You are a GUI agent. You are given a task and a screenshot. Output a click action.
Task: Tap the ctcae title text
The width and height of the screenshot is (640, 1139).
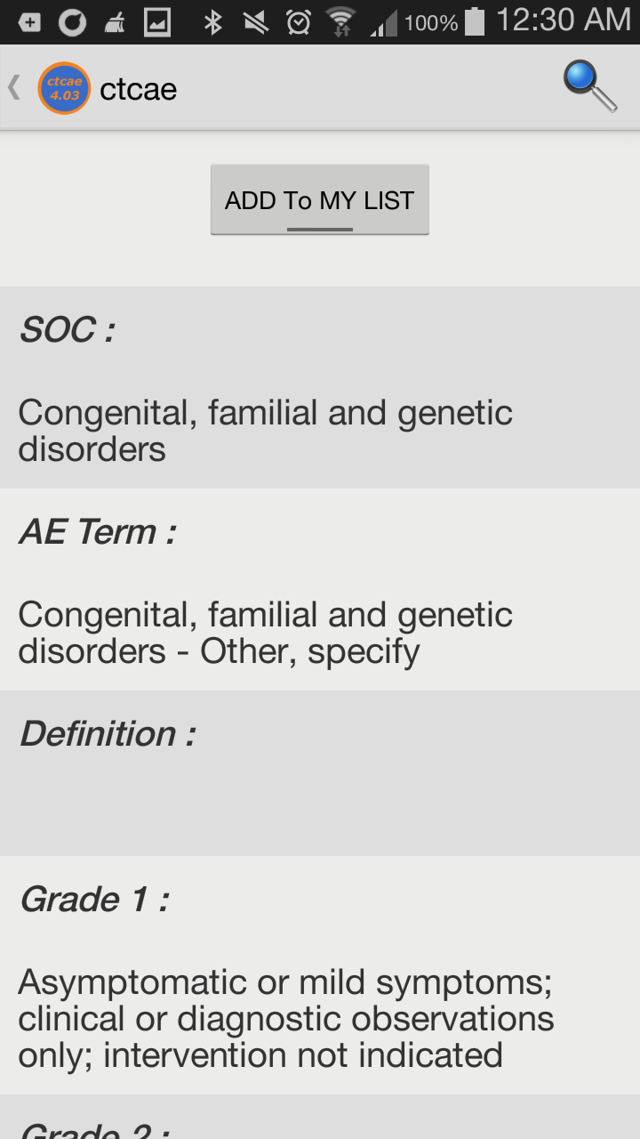(x=138, y=89)
